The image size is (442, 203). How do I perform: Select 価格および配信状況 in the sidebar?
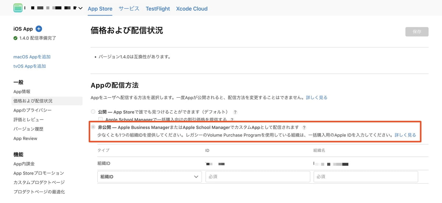[47, 101]
